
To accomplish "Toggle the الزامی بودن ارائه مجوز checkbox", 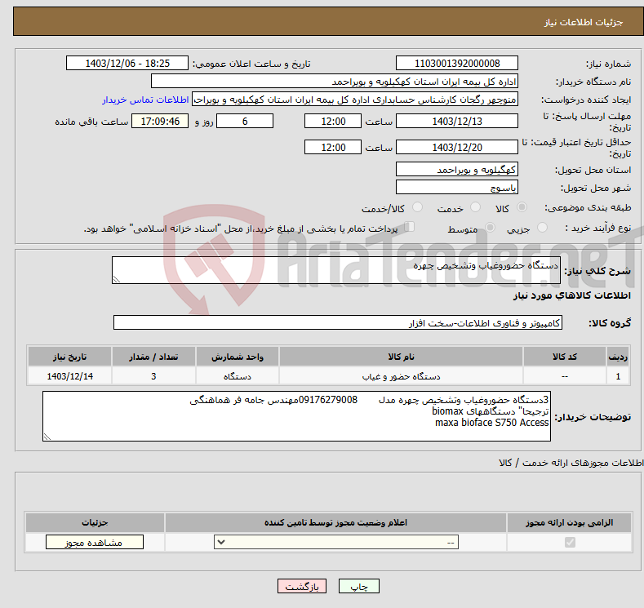I will (x=570, y=543).
